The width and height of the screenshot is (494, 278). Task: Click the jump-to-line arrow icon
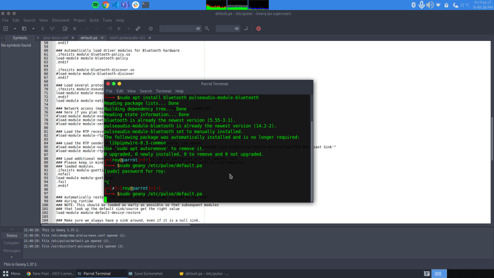tap(246, 29)
